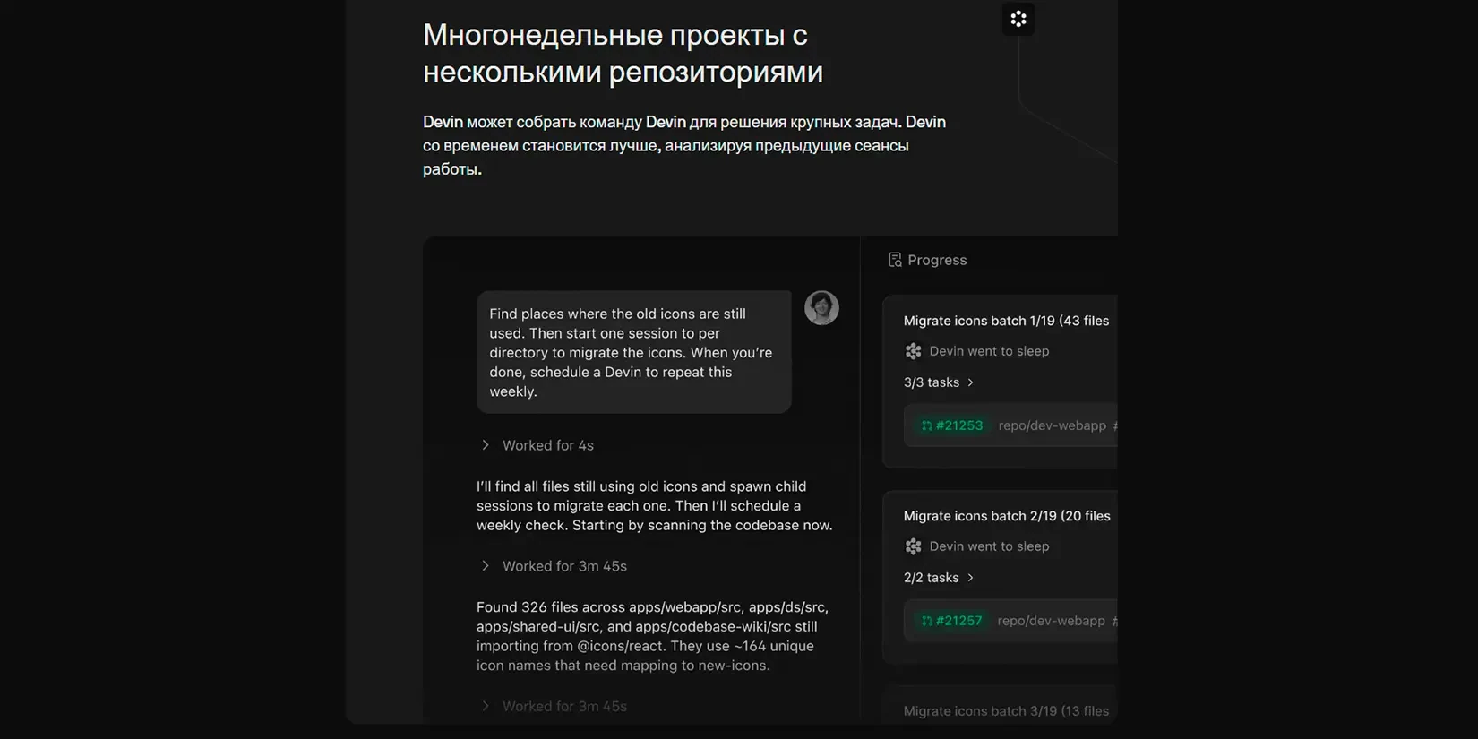
Task: Click Devin icon in batch 1/19 card
Action: tap(913, 351)
